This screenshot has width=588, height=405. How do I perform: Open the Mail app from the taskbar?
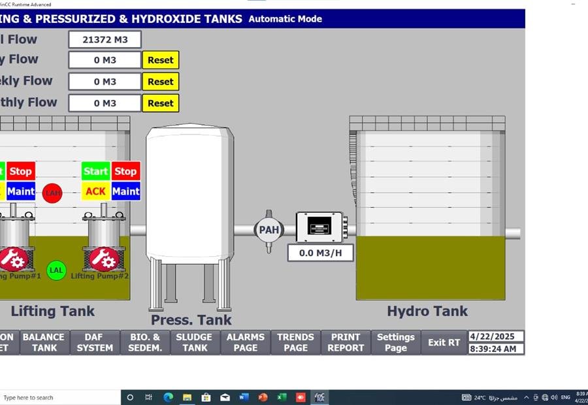tap(225, 398)
